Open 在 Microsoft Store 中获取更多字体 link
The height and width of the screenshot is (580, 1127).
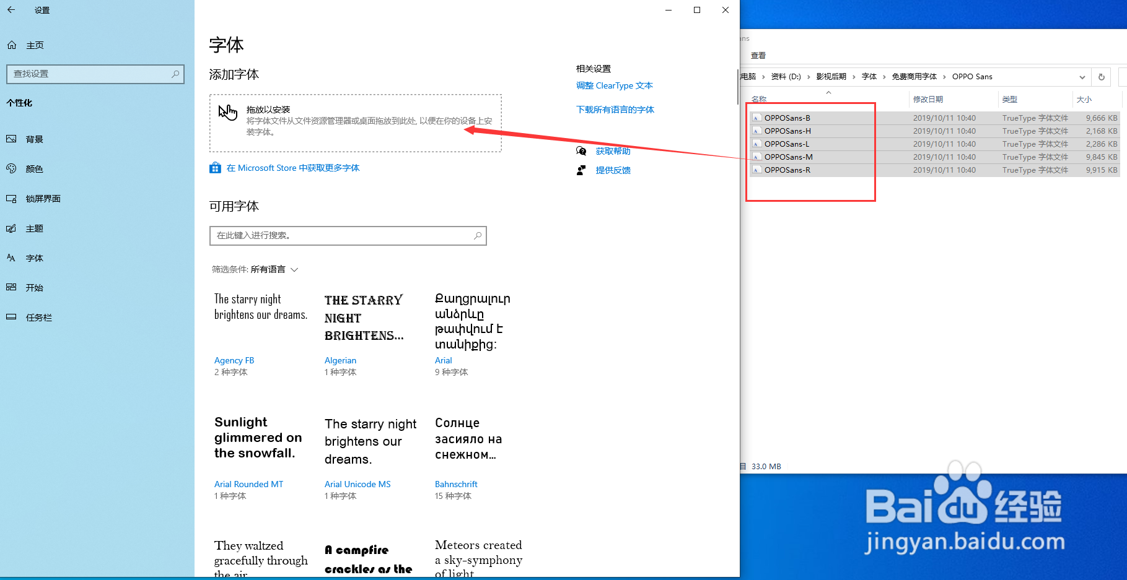(293, 168)
